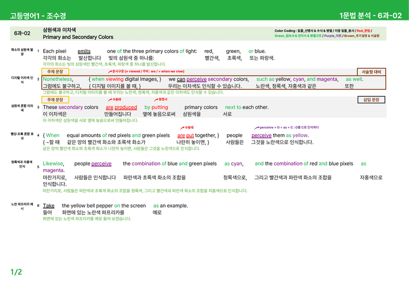Click the "수동태" note above "are put"
Screen dimensions: 409x289
click(x=187, y=128)
